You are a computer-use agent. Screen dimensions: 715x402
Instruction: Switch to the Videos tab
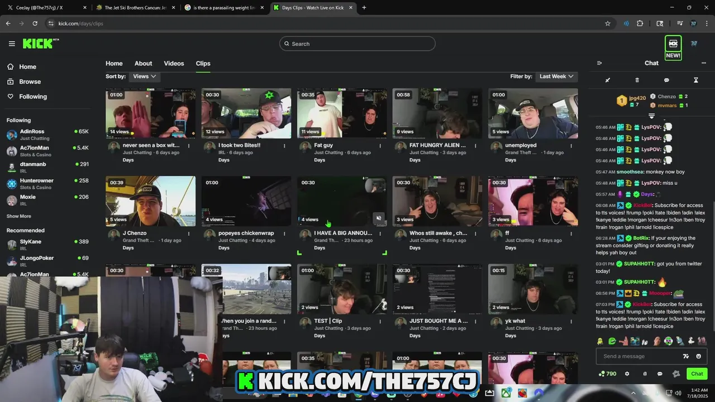(x=174, y=63)
